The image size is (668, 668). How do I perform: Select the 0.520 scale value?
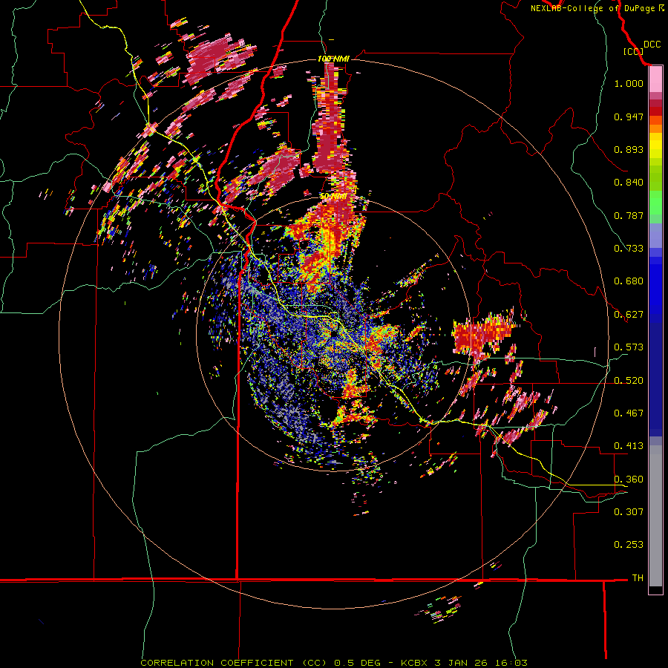(629, 381)
